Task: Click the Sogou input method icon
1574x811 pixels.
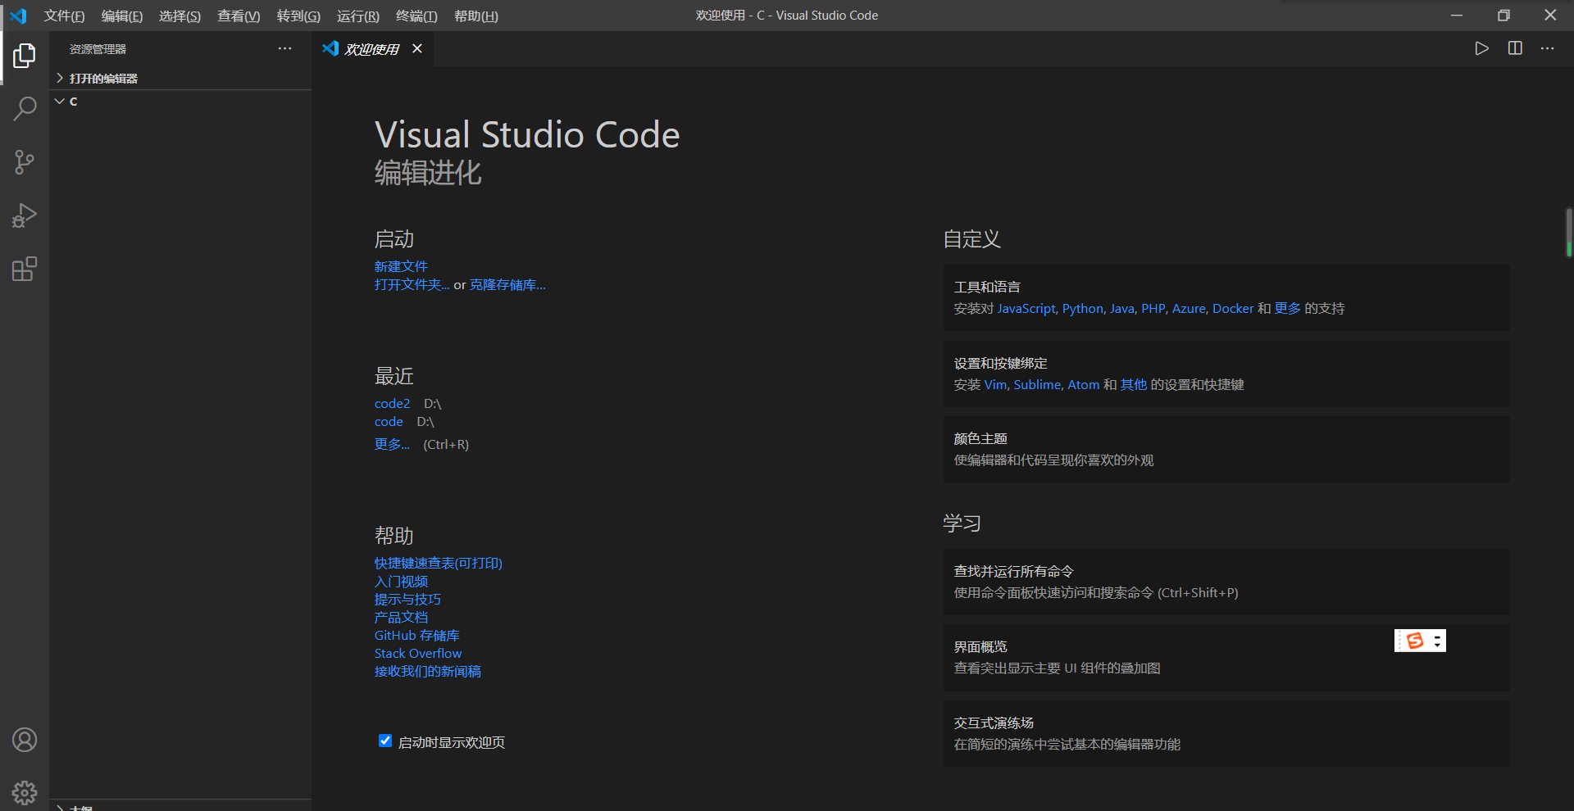Action: tap(1414, 641)
